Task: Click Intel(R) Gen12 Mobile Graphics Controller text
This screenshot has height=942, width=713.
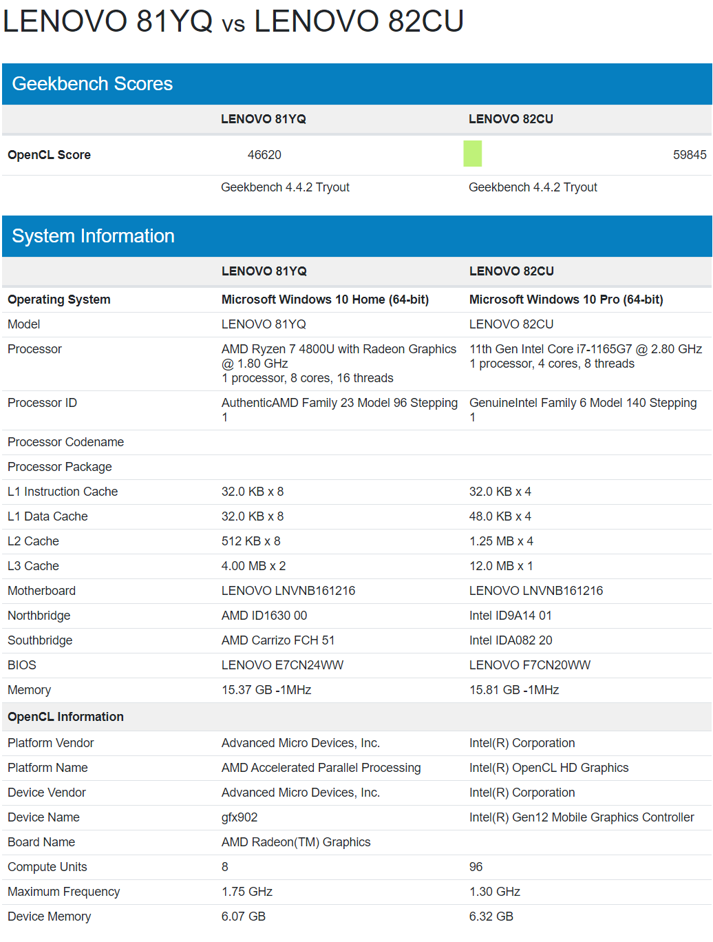Action: coord(582,817)
